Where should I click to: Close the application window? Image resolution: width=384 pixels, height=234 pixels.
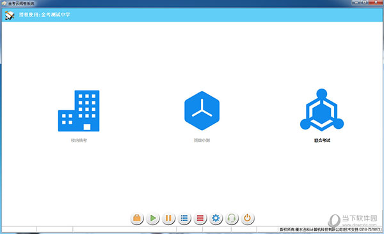pos(376,3)
